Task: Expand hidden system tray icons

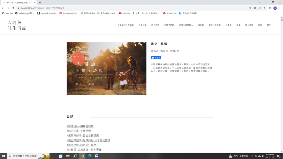Action: (x=252, y=156)
